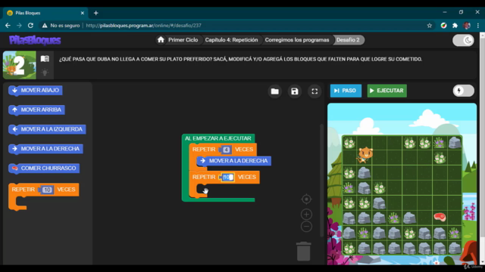The width and height of the screenshot is (485, 272).
Task: Click the browser forward arrow
Action: 19,25
